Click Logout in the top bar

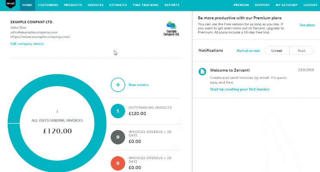click(x=311, y=5)
